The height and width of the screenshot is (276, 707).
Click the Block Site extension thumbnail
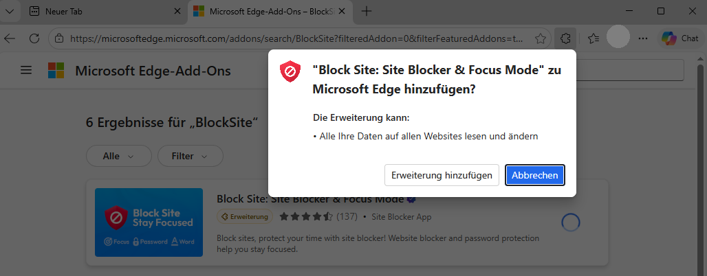pos(149,222)
